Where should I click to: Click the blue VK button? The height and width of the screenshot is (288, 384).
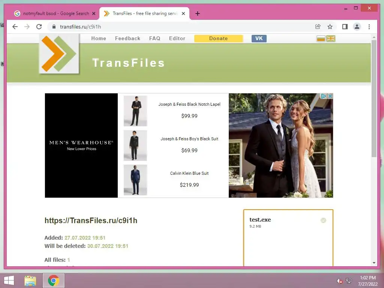[259, 39]
